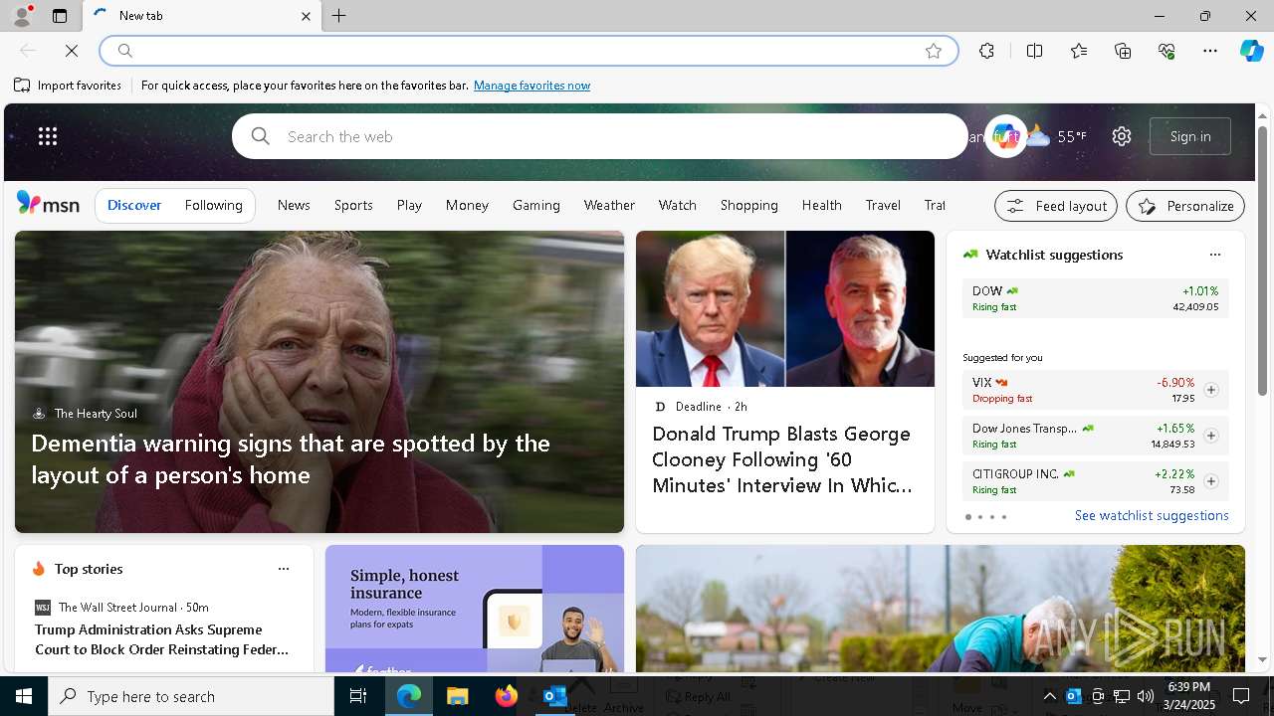Open the Money category
Screen dimensions: 1274x716
[x=467, y=205]
